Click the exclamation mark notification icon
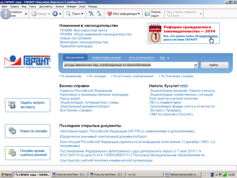Image resolution: width=237 pixels, height=178 pixels. click(5, 14)
